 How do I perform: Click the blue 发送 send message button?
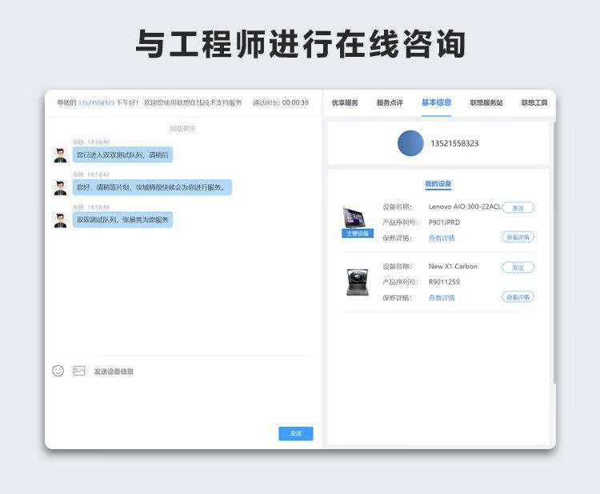296,433
